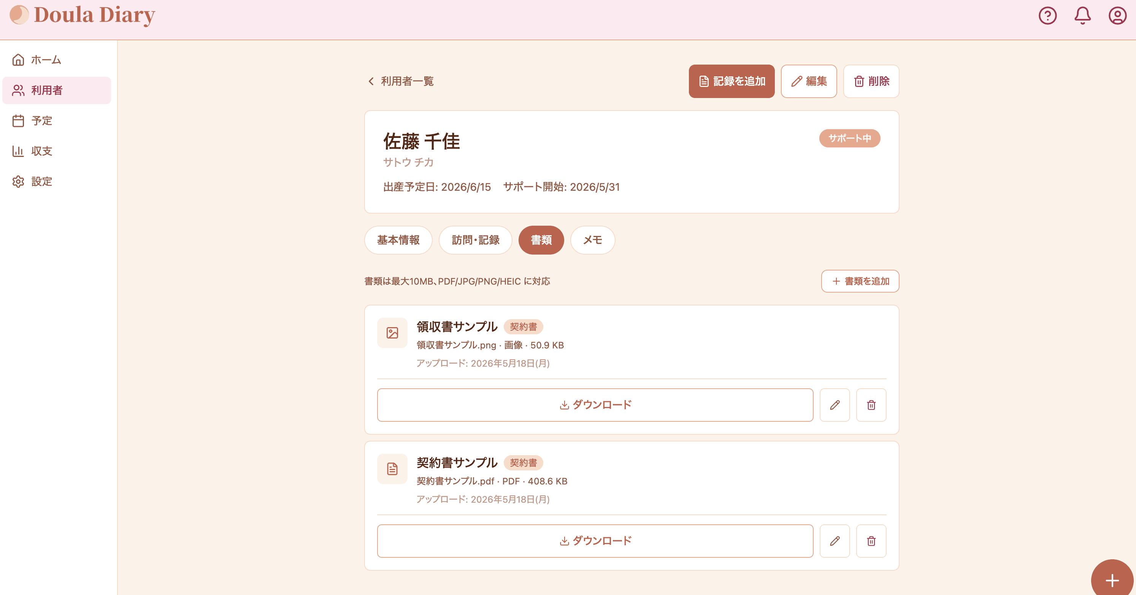Go to ホーム in the sidebar
This screenshot has width=1136, height=595.
tap(57, 60)
